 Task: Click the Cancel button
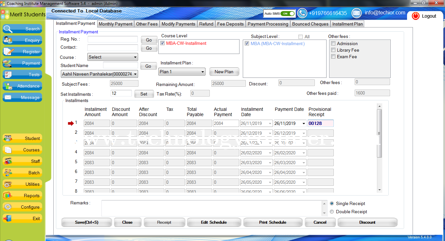tap(320, 222)
